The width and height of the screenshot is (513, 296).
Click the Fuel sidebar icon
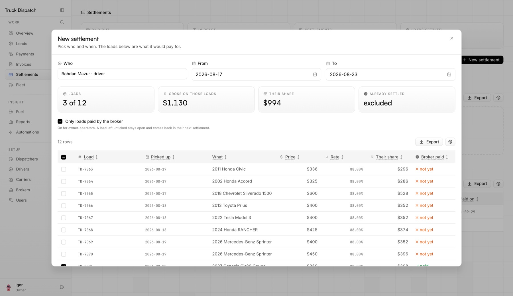tap(11, 112)
